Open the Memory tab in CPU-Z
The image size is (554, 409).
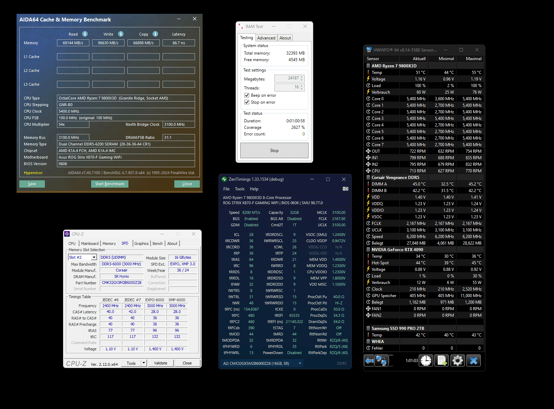coord(109,244)
